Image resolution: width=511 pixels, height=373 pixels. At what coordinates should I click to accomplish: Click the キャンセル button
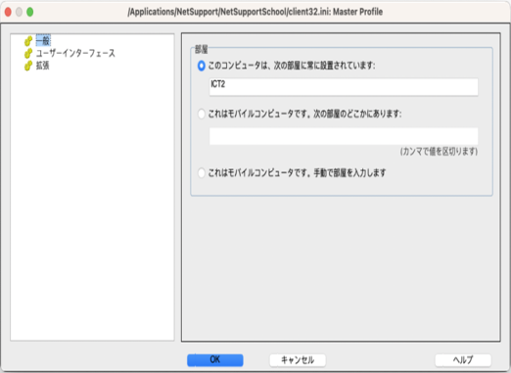pyautogui.click(x=298, y=360)
